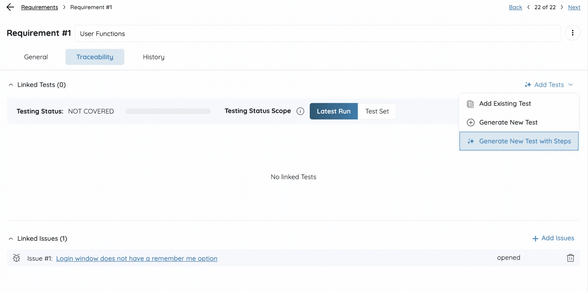Delete linked Issue #1 with trash icon
Screen dimensions: 588x292
[x=570, y=258]
